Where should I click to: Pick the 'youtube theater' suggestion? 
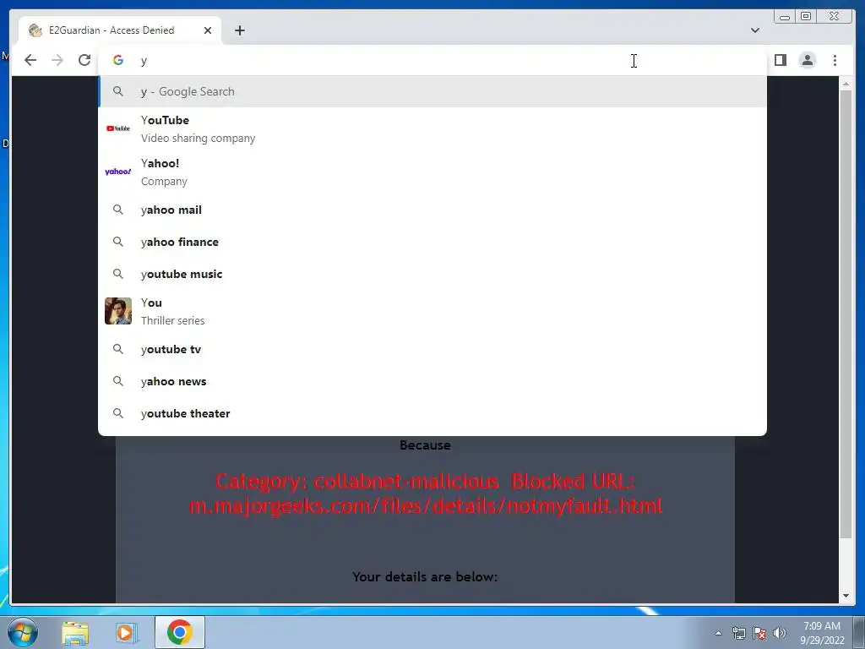click(x=432, y=413)
